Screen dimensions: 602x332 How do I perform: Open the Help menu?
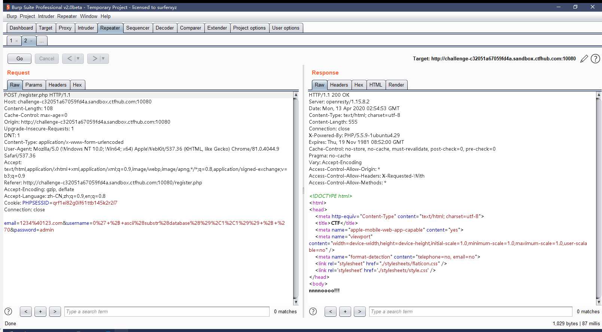point(106,16)
